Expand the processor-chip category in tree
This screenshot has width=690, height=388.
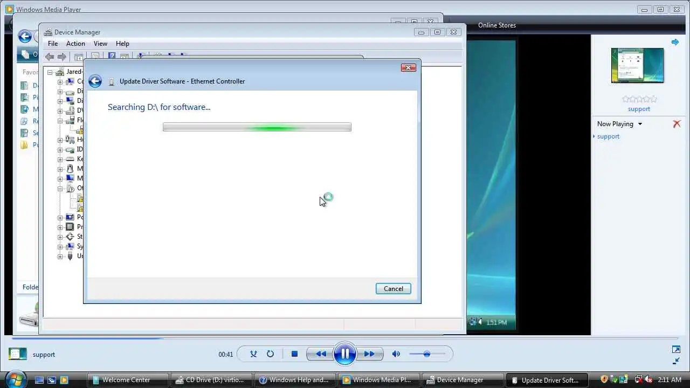tap(60, 227)
